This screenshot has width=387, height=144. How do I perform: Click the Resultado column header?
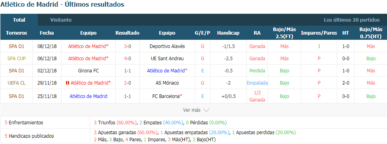point(127,33)
